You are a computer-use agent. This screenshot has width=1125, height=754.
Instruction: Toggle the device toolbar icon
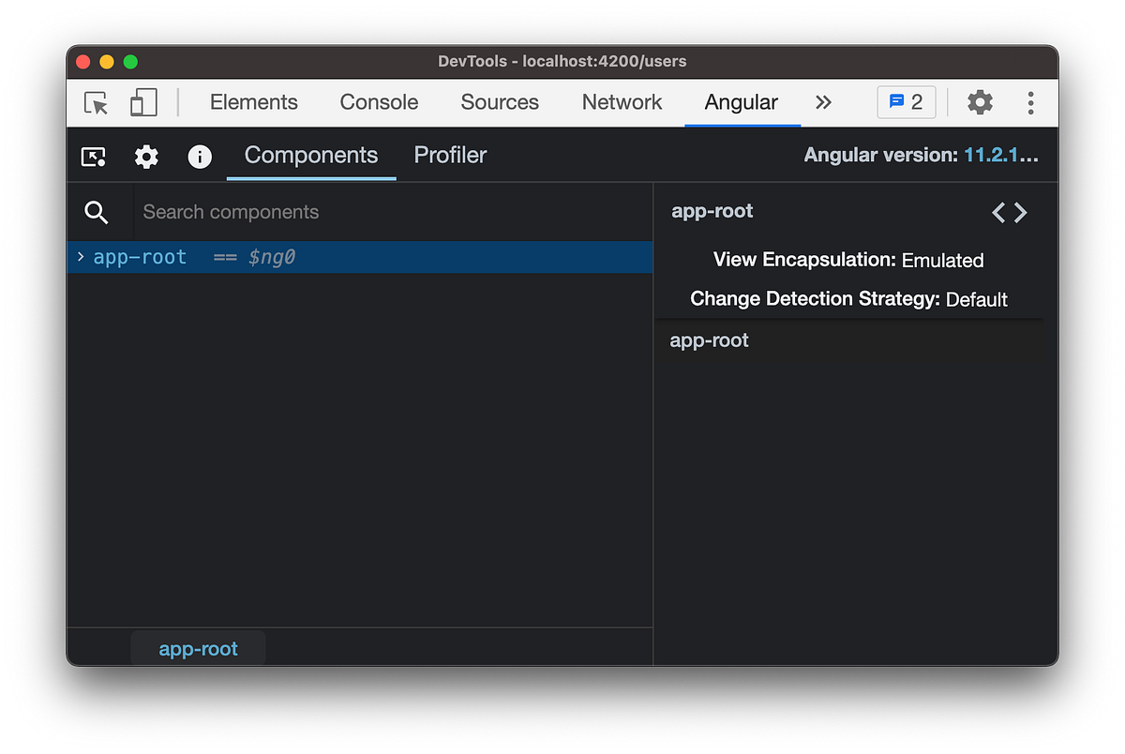[x=142, y=103]
